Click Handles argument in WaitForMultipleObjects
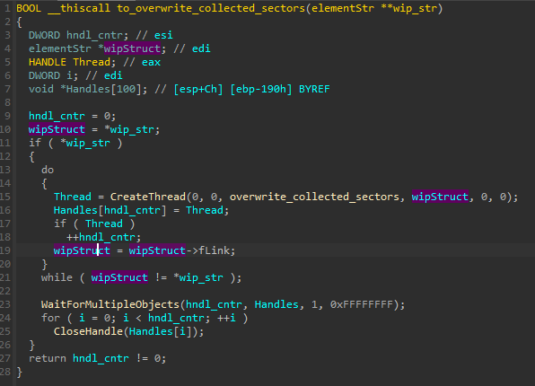This screenshot has width=535, height=386. (276, 305)
